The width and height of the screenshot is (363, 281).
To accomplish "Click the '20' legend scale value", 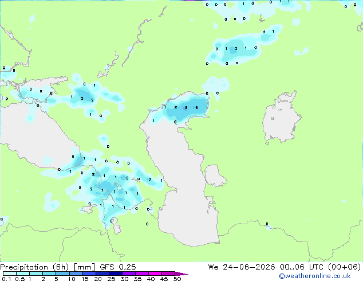I will pyautogui.click(x=98, y=279).
